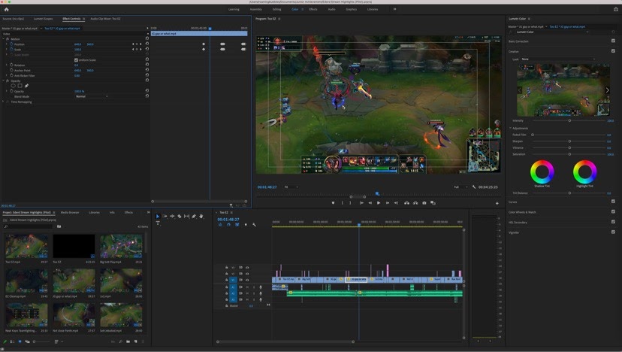Collapse the Adjustments section in Lumetri
Image resolution: width=622 pixels, height=352 pixels.
[510, 128]
